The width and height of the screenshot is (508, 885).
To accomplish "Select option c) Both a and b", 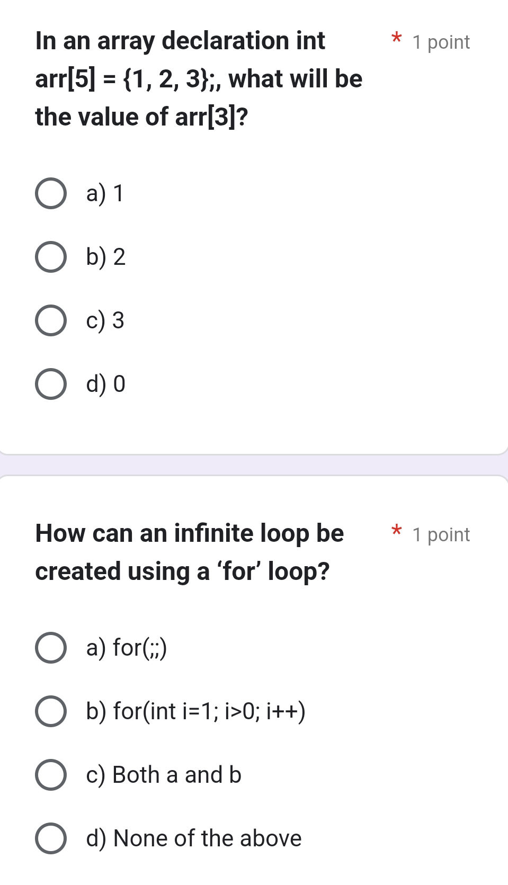I will point(50,774).
